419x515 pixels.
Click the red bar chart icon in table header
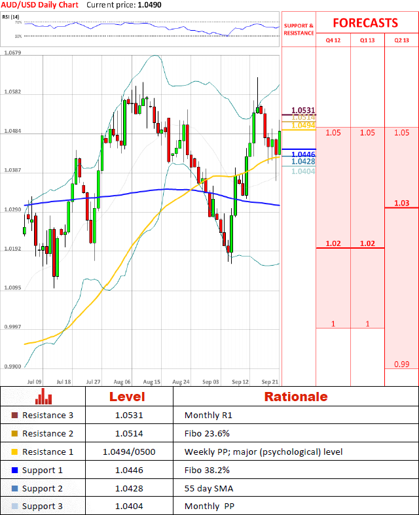pyautogui.click(x=43, y=397)
